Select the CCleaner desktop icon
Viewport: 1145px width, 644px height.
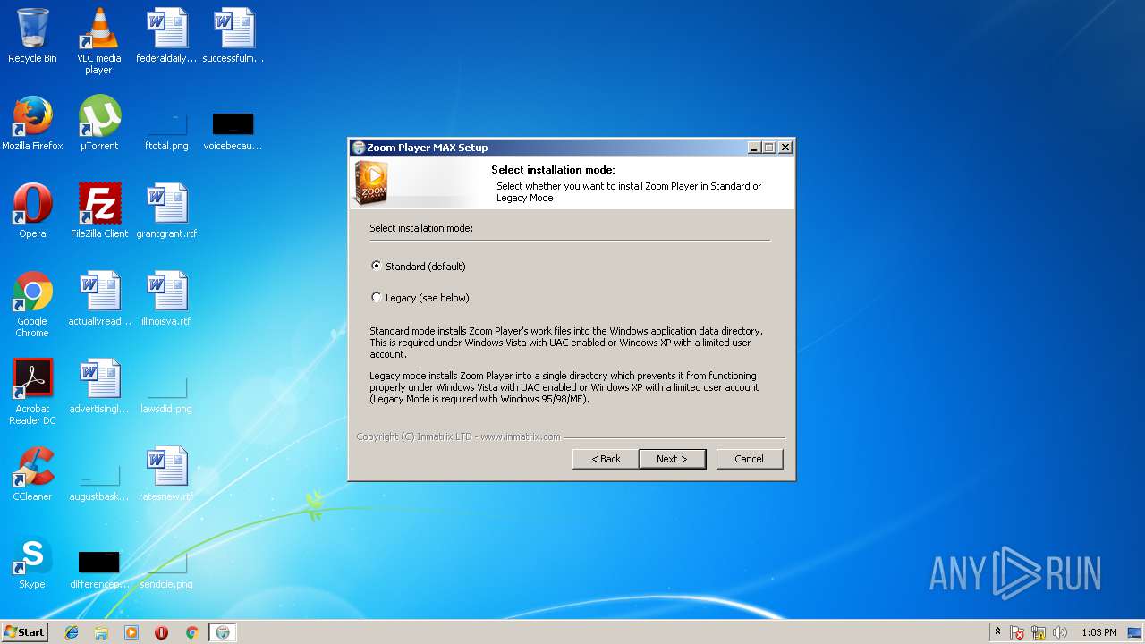click(x=32, y=474)
